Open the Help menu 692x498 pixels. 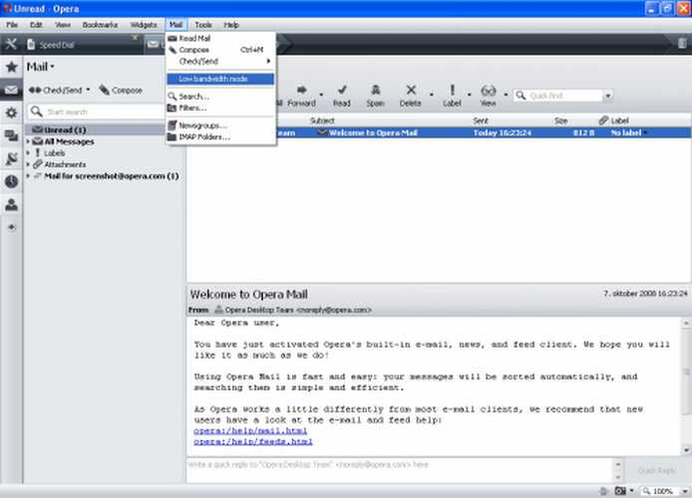click(x=231, y=25)
